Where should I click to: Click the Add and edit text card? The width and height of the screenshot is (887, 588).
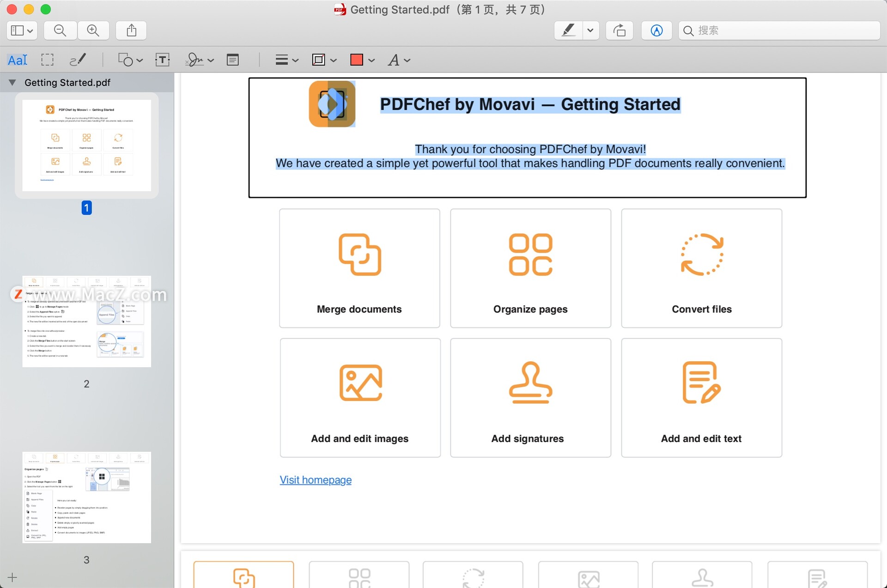pos(701,398)
